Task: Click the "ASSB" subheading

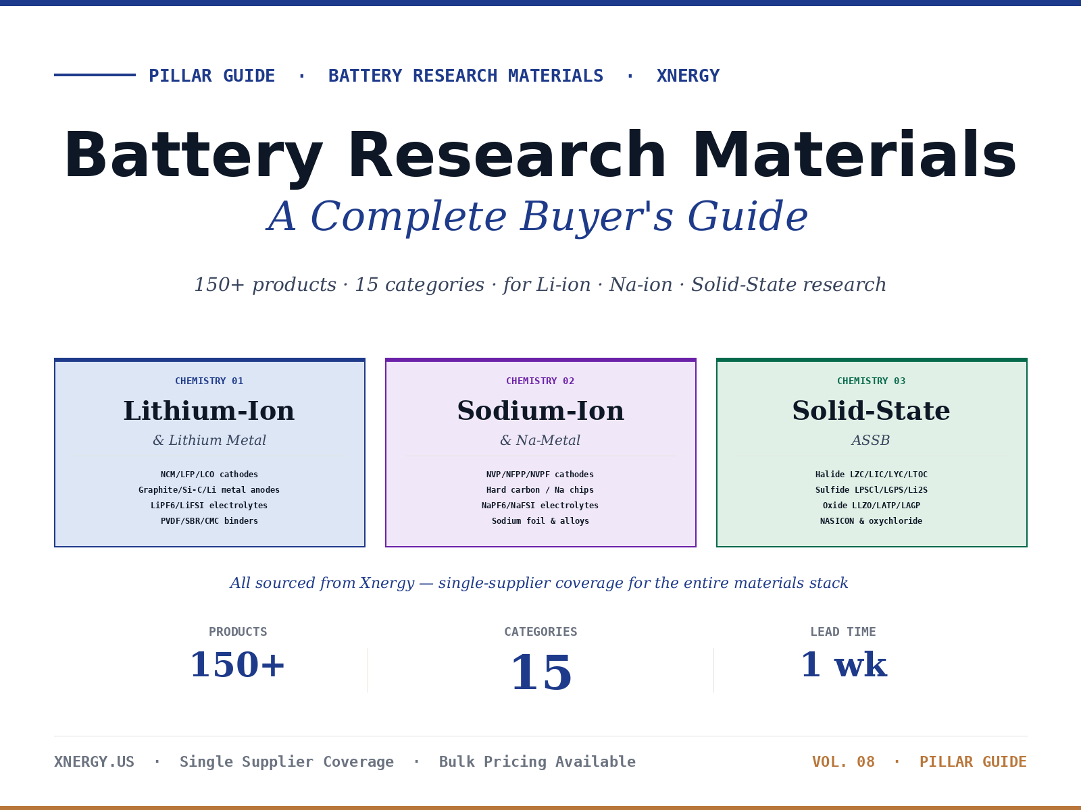Action: tap(872, 440)
